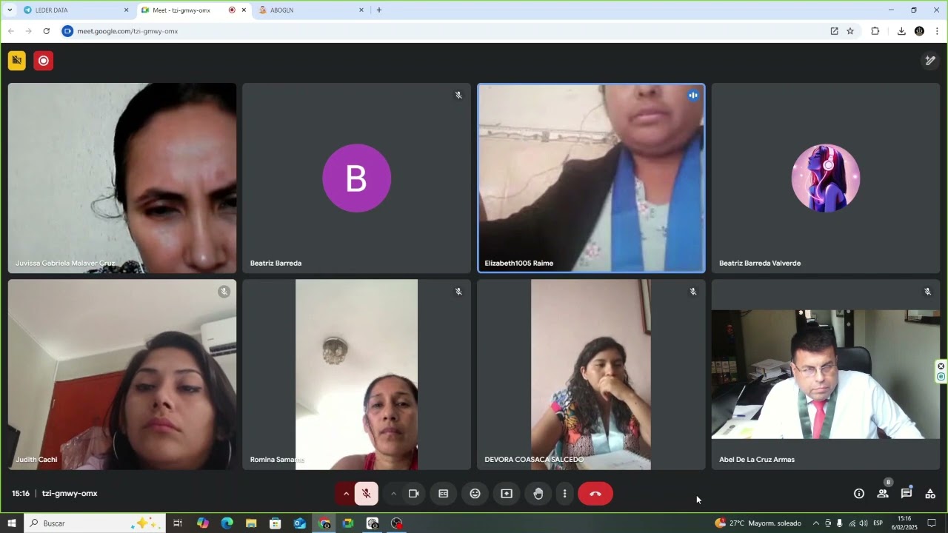Show the participants list
The image size is (948, 533).
coord(883,494)
